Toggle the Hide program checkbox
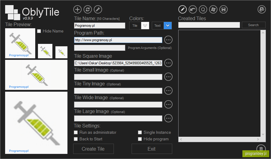 point(140,139)
